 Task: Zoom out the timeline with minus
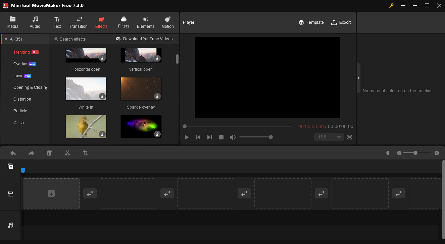click(399, 153)
